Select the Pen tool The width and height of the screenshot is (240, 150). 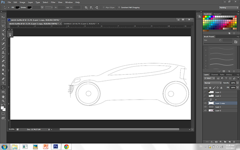pyautogui.click(x=3, y=79)
